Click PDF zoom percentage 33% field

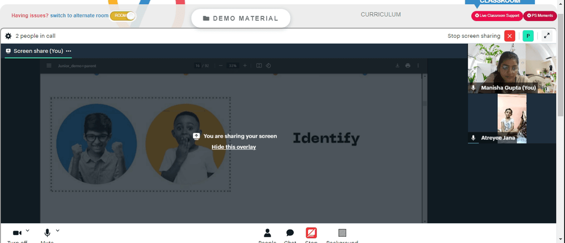(x=233, y=66)
